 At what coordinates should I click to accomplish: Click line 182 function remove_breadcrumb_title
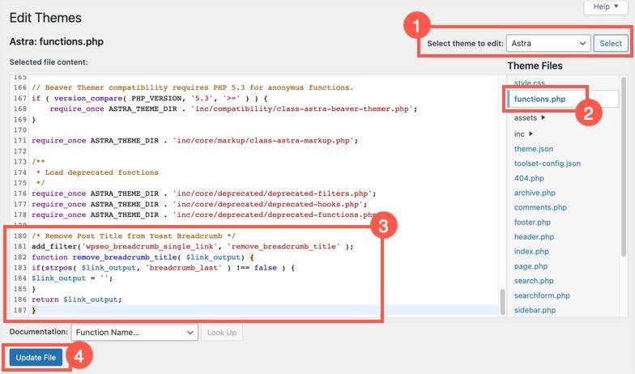point(143,257)
